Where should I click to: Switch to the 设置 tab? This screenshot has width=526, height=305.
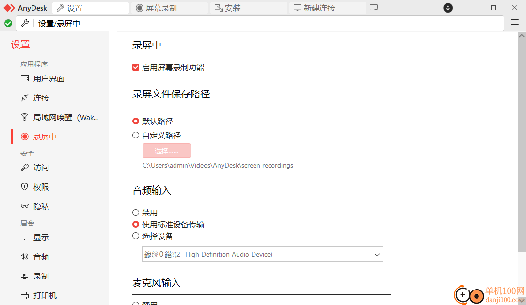(91, 8)
